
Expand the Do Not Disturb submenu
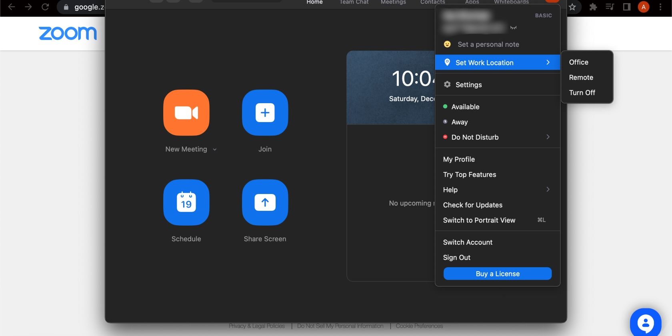[548, 137]
